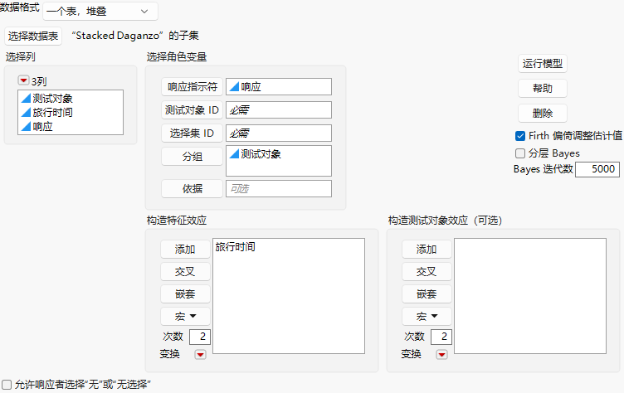Select 测试对象 in the 选择列 list
Screen dimensions: 624x393
(52, 98)
